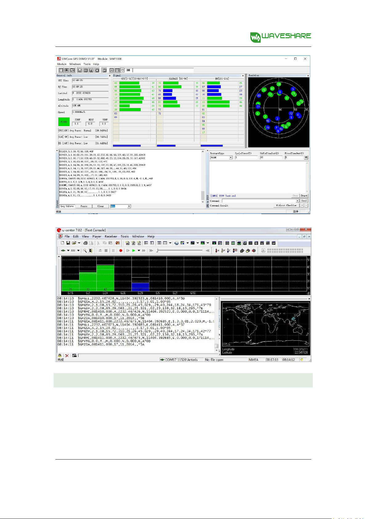The height and width of the screenshot is (519, 367).
Task: Close the General info panel
Action: pos(110,75)
